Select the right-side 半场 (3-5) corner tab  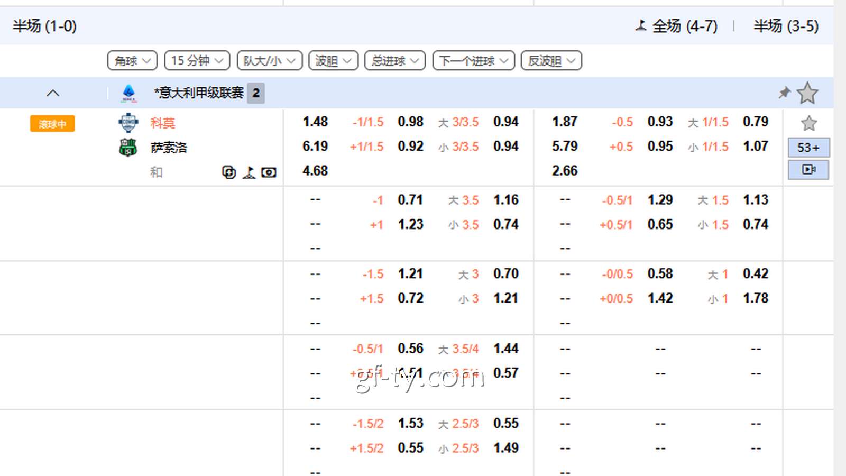[786, 26]
